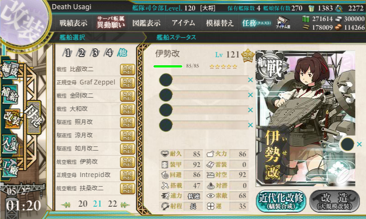Go to next ship list page arrow
Image resolution: width=366 pixels, height=219 pixels.
coord(125,204)
